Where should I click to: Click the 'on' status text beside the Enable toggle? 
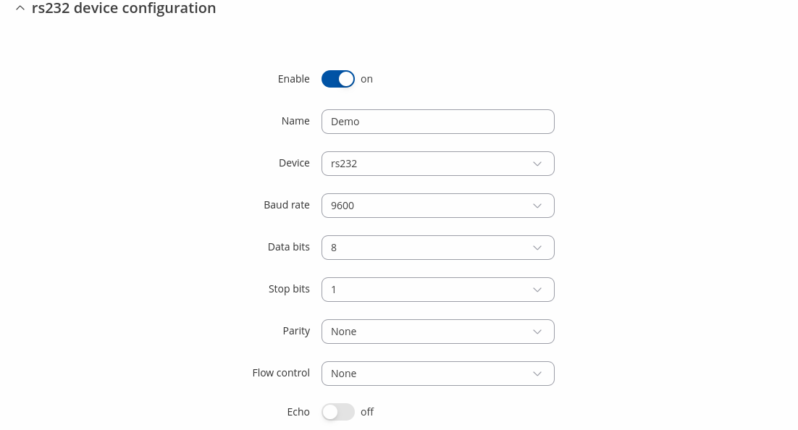tap(367, 79)
